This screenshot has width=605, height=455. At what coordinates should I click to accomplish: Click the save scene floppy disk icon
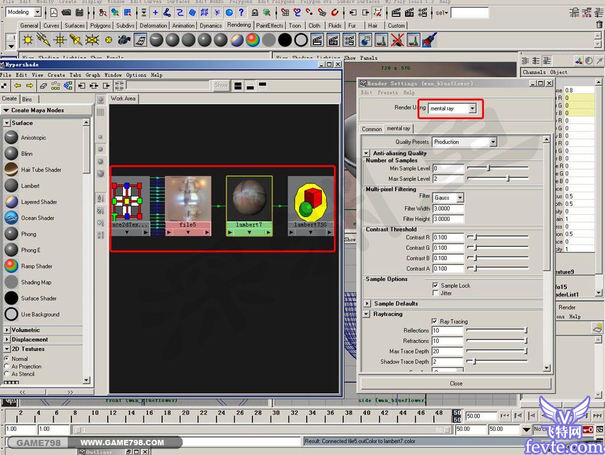[79, 12]
